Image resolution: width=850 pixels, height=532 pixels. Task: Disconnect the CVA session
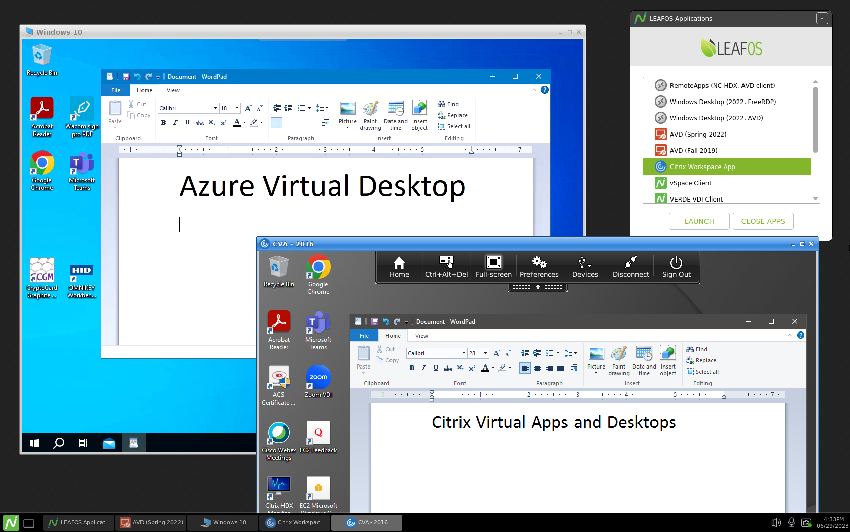(630, 267)
